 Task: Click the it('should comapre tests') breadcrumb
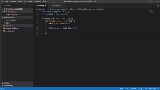pos(91,9)
